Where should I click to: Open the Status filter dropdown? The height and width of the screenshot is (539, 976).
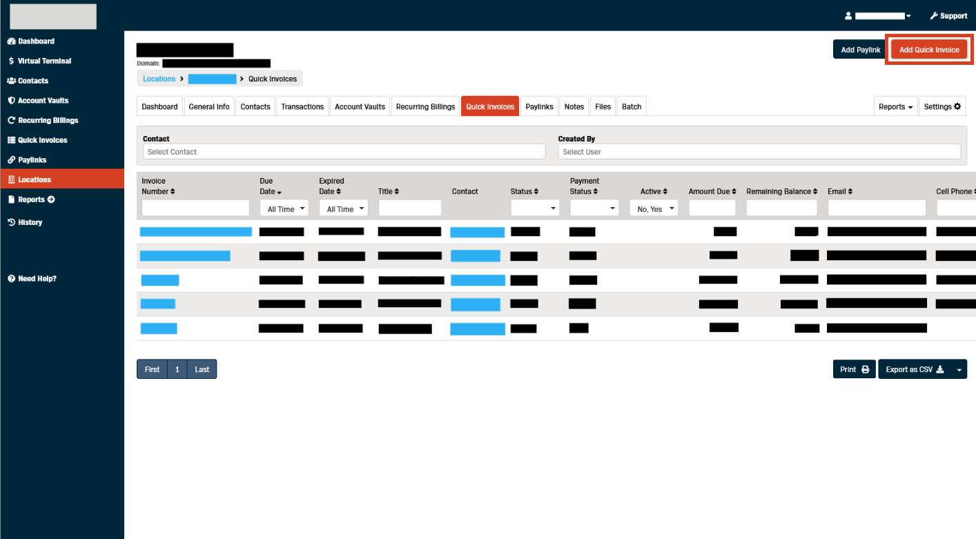tap(535, 208)
